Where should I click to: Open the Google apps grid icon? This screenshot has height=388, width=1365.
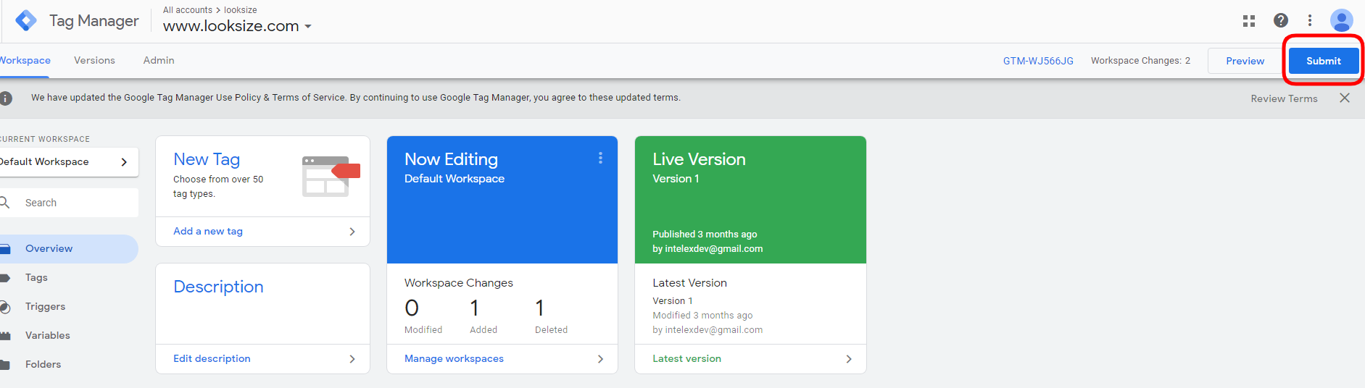(1249, 21)
